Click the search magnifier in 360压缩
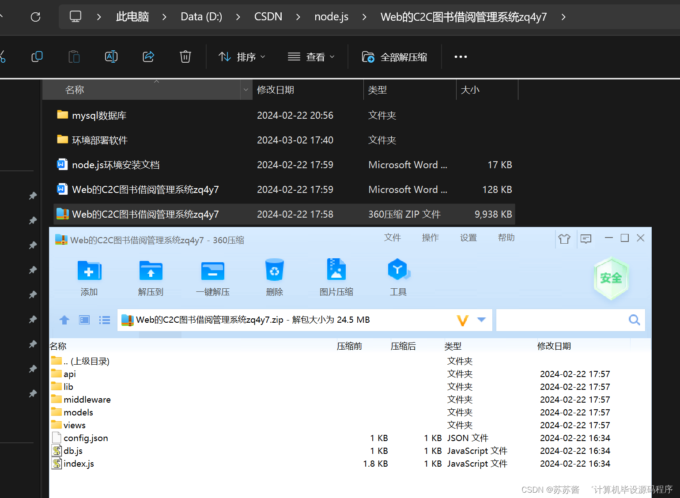This screenshot has width=680, height=498. (634, 320)
